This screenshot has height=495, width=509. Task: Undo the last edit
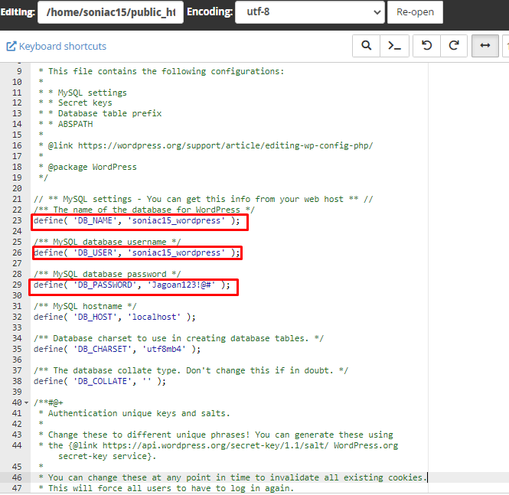[426, 46]
